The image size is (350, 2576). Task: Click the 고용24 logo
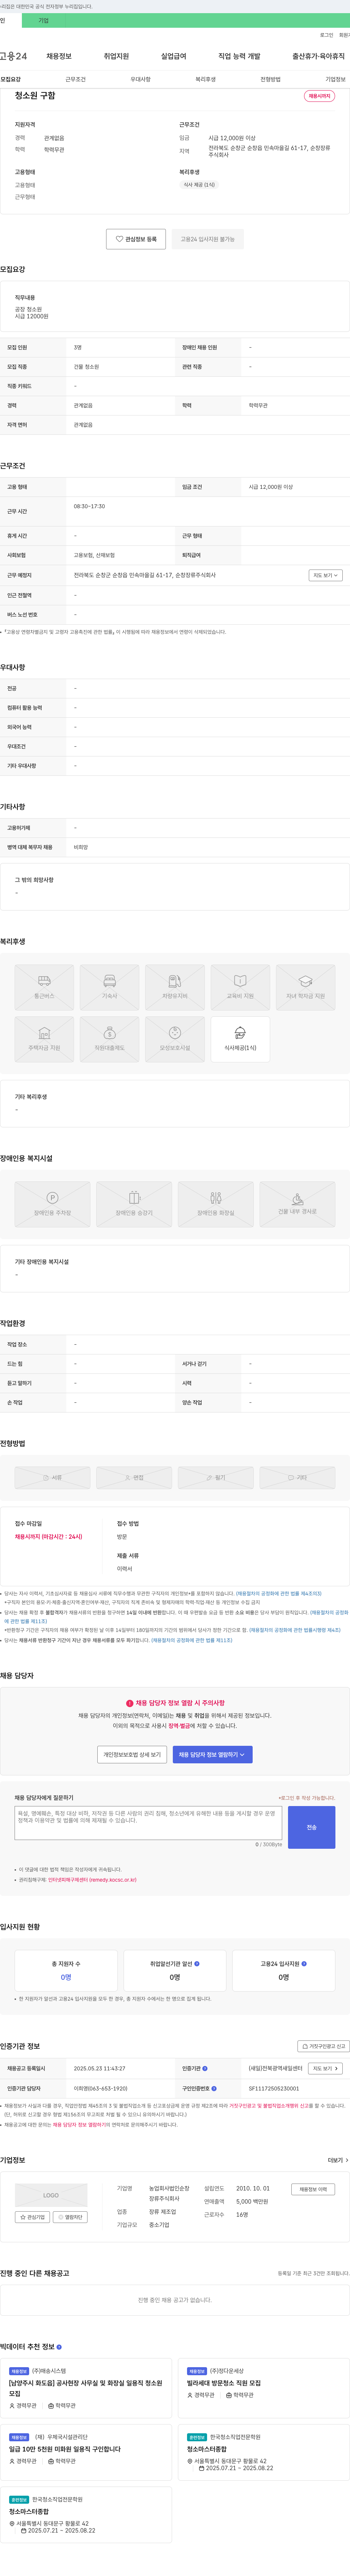(x=14, y=56)
